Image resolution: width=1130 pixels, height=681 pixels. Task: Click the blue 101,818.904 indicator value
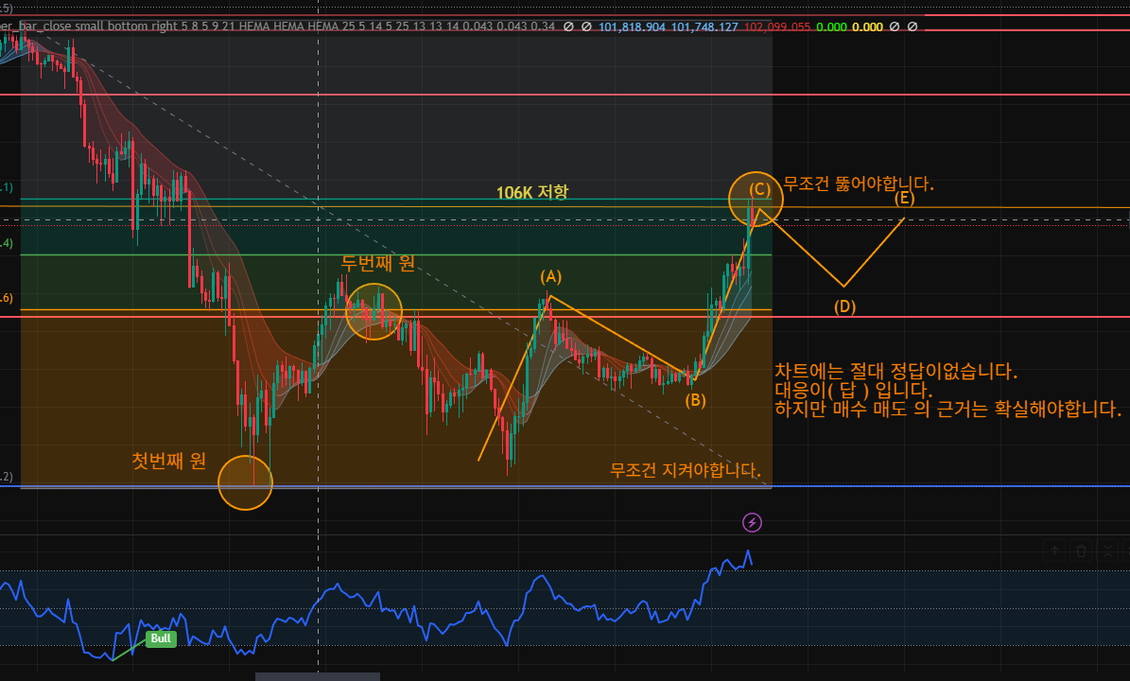[x=632, y=26]
